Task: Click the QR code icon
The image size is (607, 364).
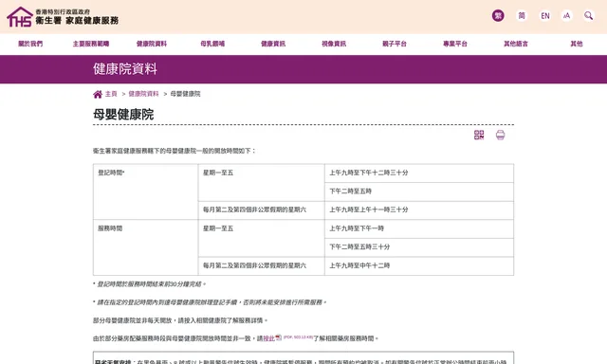Action: (x=479, y=135)
